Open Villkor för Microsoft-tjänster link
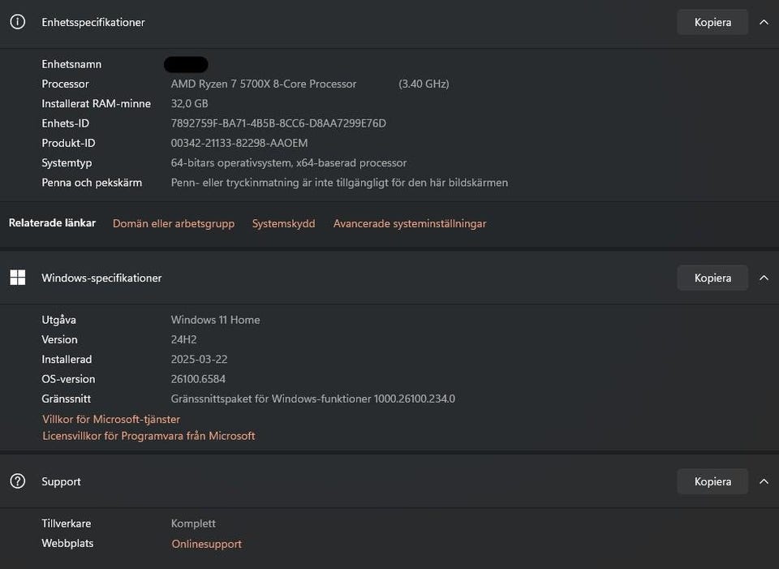 [111, 419]
